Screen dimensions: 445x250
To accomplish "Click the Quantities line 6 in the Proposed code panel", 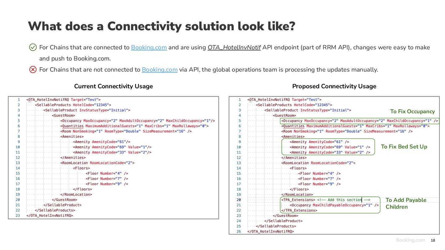I will point(355,126).
